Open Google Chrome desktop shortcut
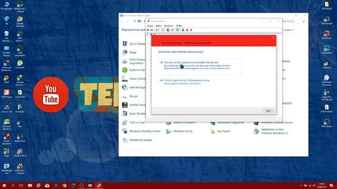337x189 pixels. coord(20,22)
